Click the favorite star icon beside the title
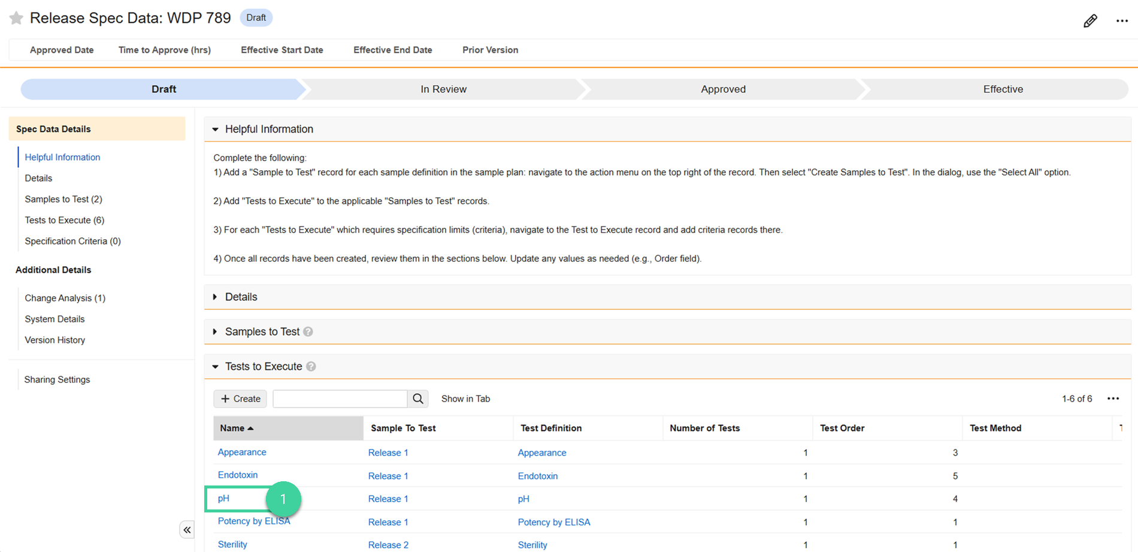 pos(16,18)
